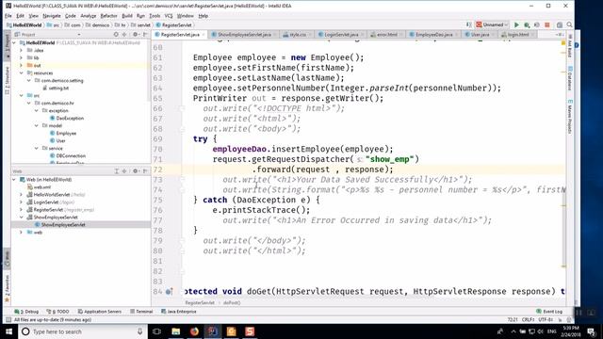
Task: Open Maven Projects side panel tab
Action: pos(570,117)
